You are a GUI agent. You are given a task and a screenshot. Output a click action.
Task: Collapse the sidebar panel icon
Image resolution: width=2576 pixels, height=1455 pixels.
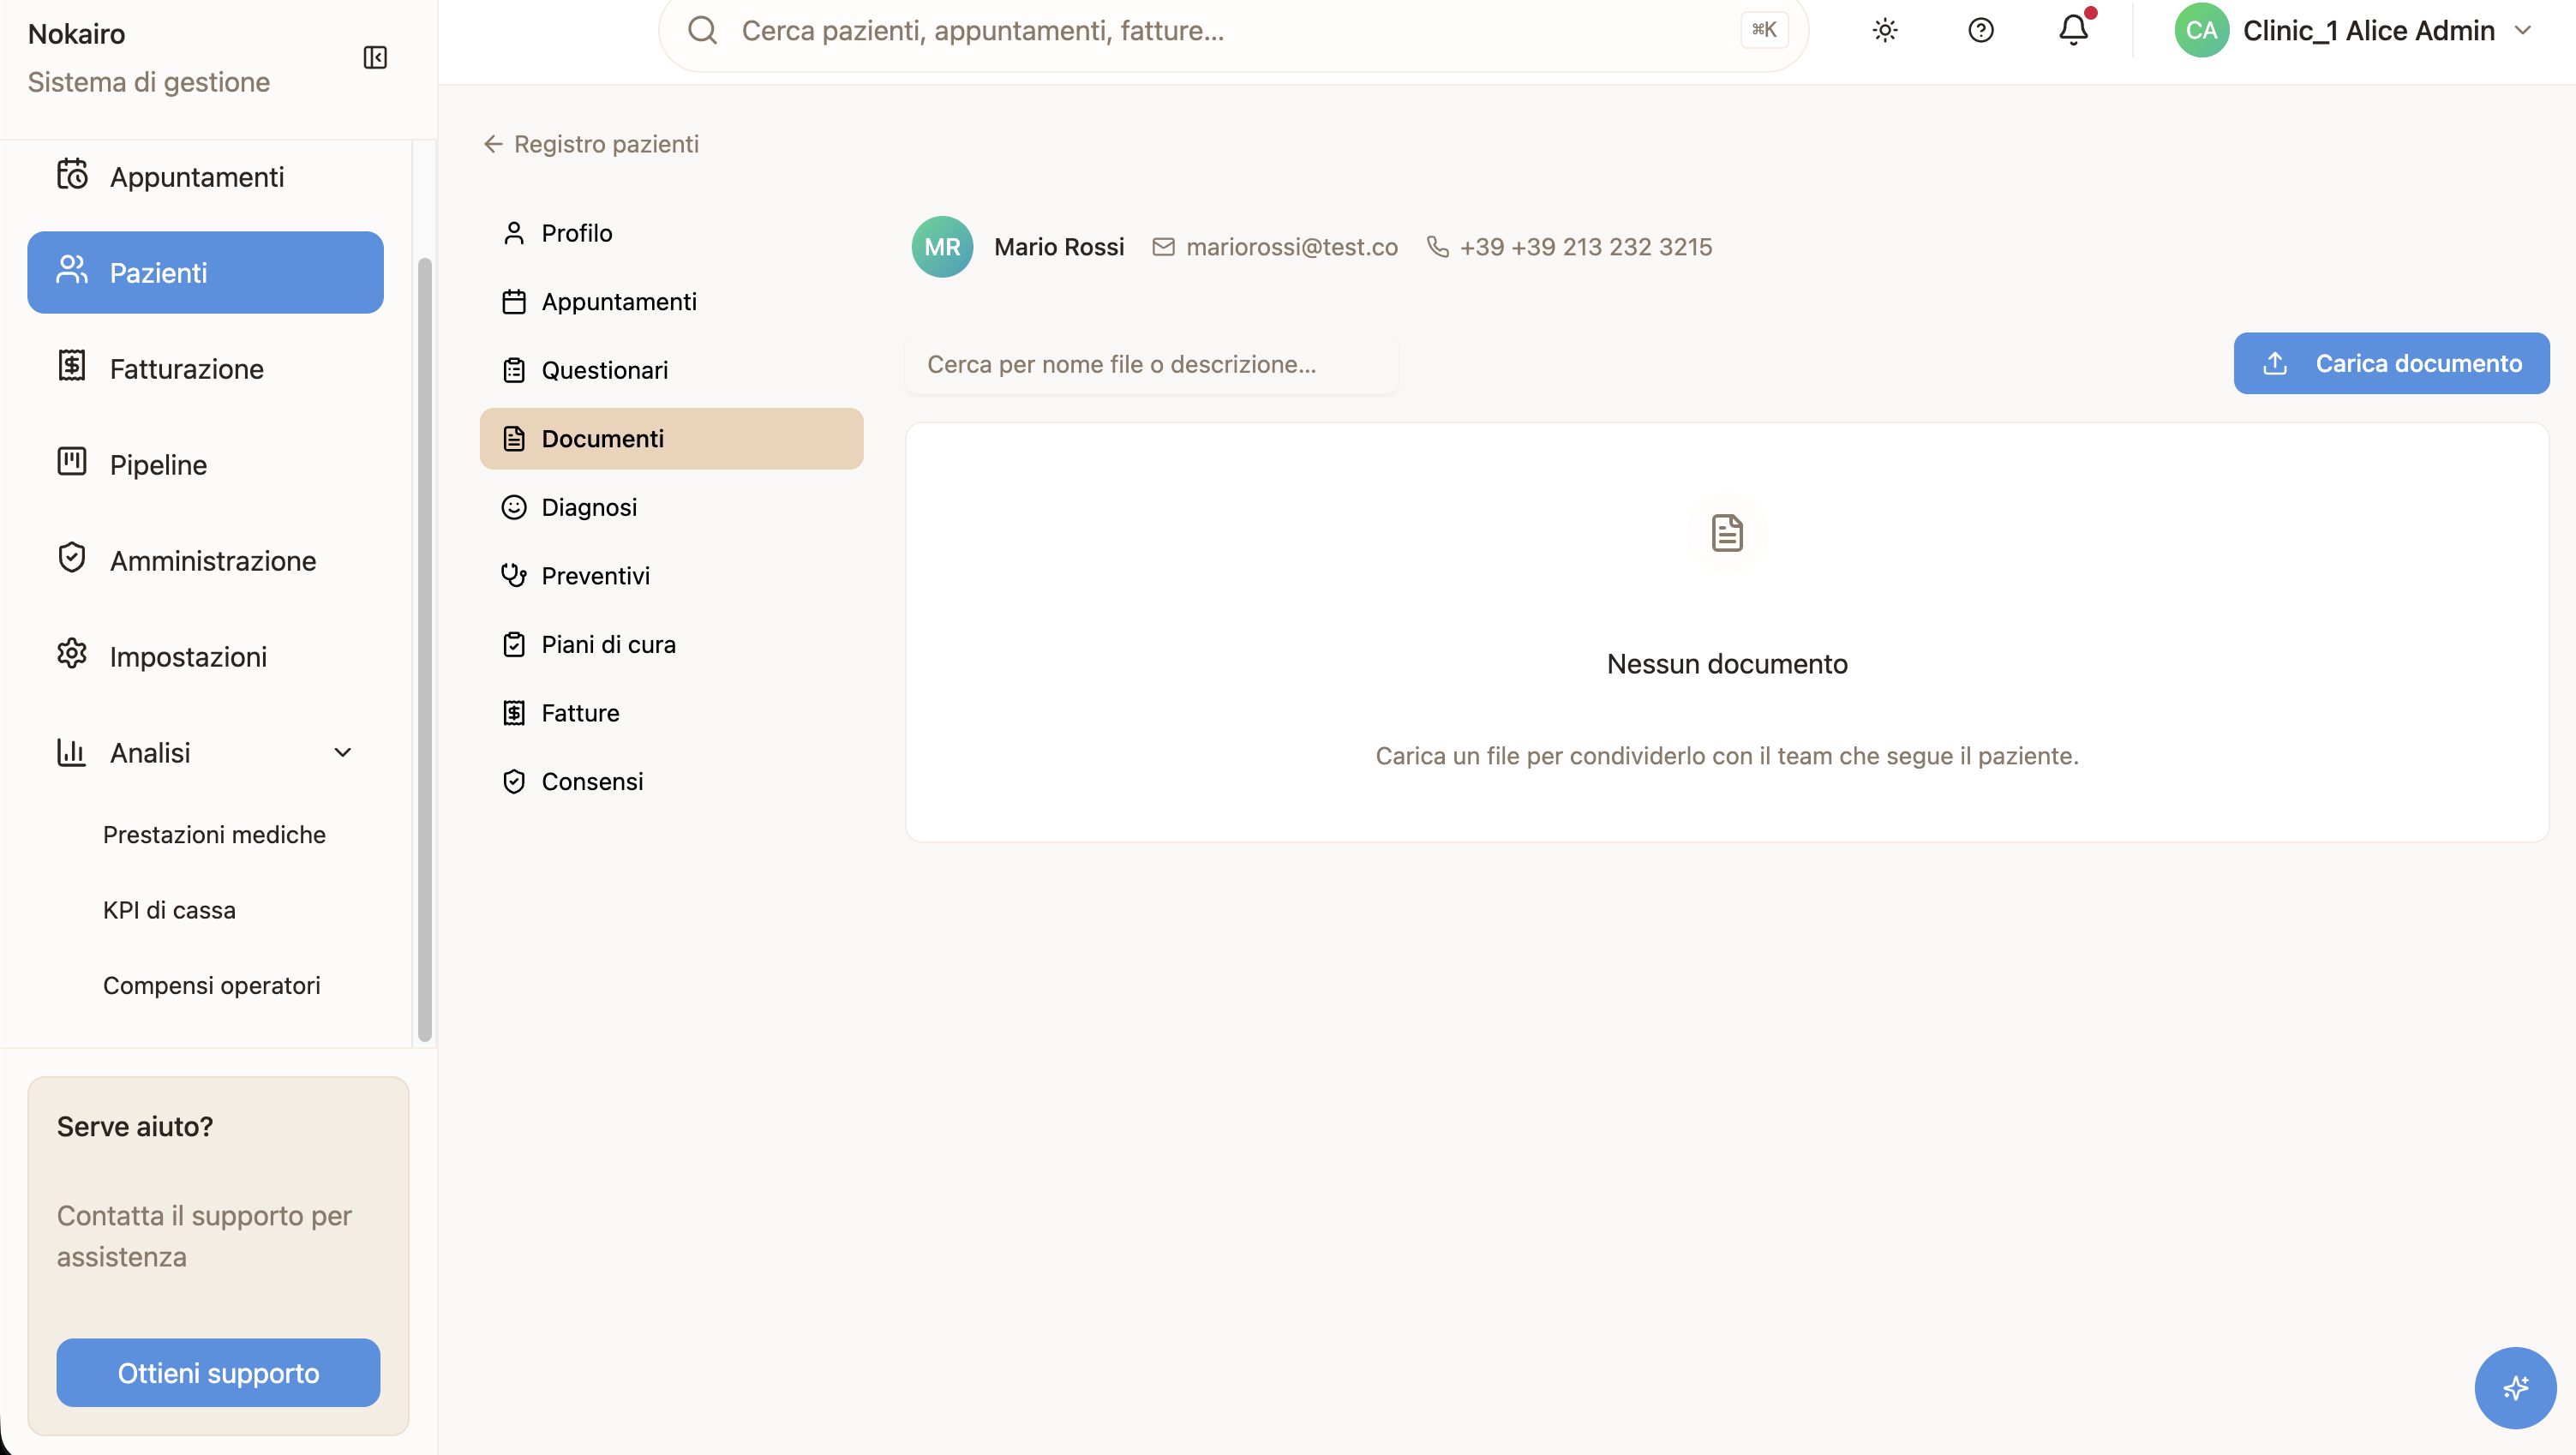(x=375, y=58)
